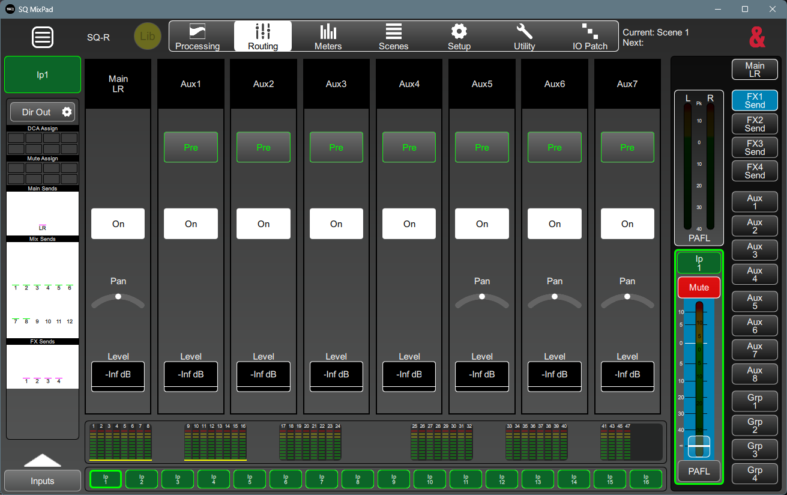Select FX1 Send mix button
The width and height of the screenshot is (787, 495).
pyautogui.click(x=755, y=100)
